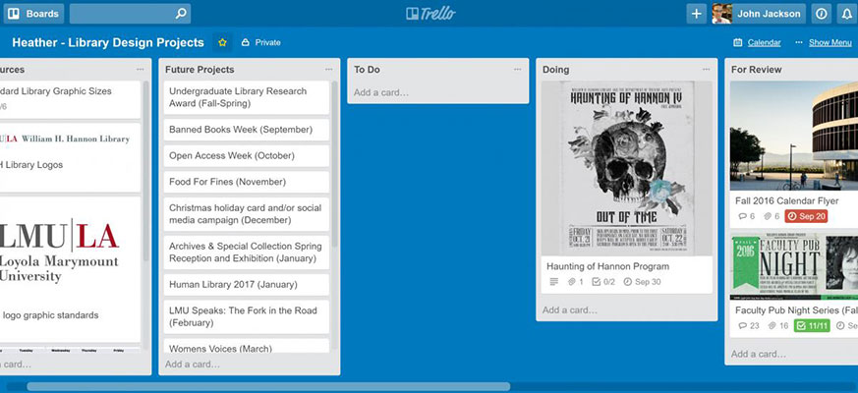The image size is (858, 393).
Task: Open Fall 2016 Calendar Flyer card title
Action: point(787,200)
